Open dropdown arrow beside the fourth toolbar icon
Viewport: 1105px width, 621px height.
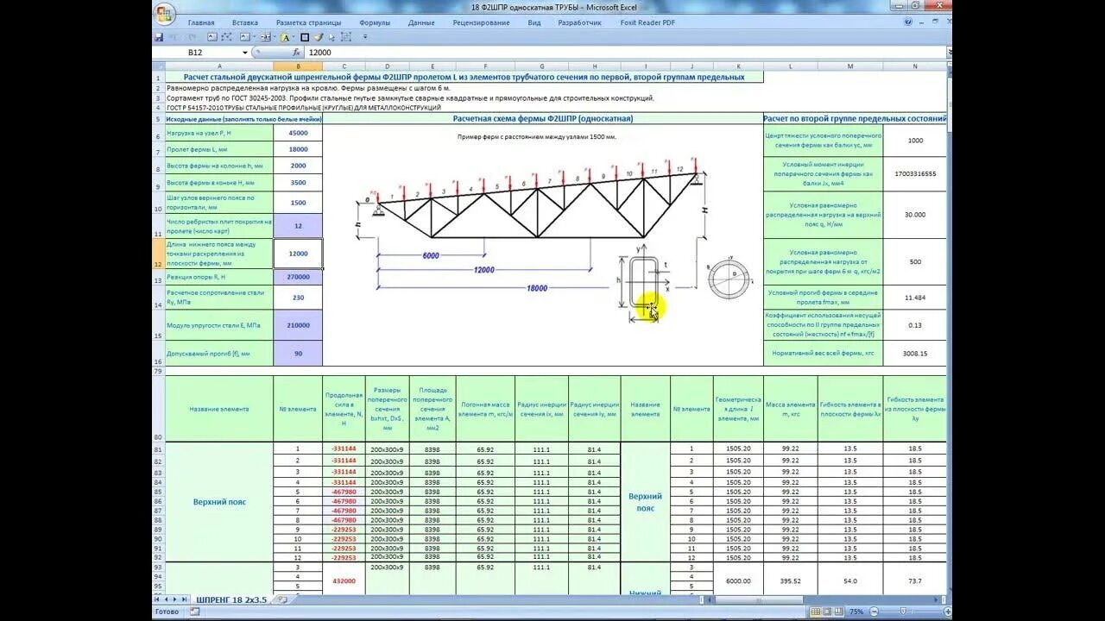point(275,37)
